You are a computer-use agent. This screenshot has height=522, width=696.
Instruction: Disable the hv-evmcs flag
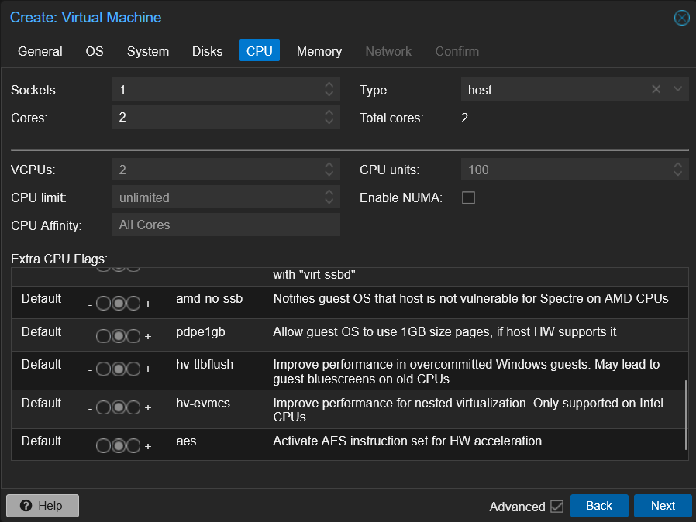(104, 408)
